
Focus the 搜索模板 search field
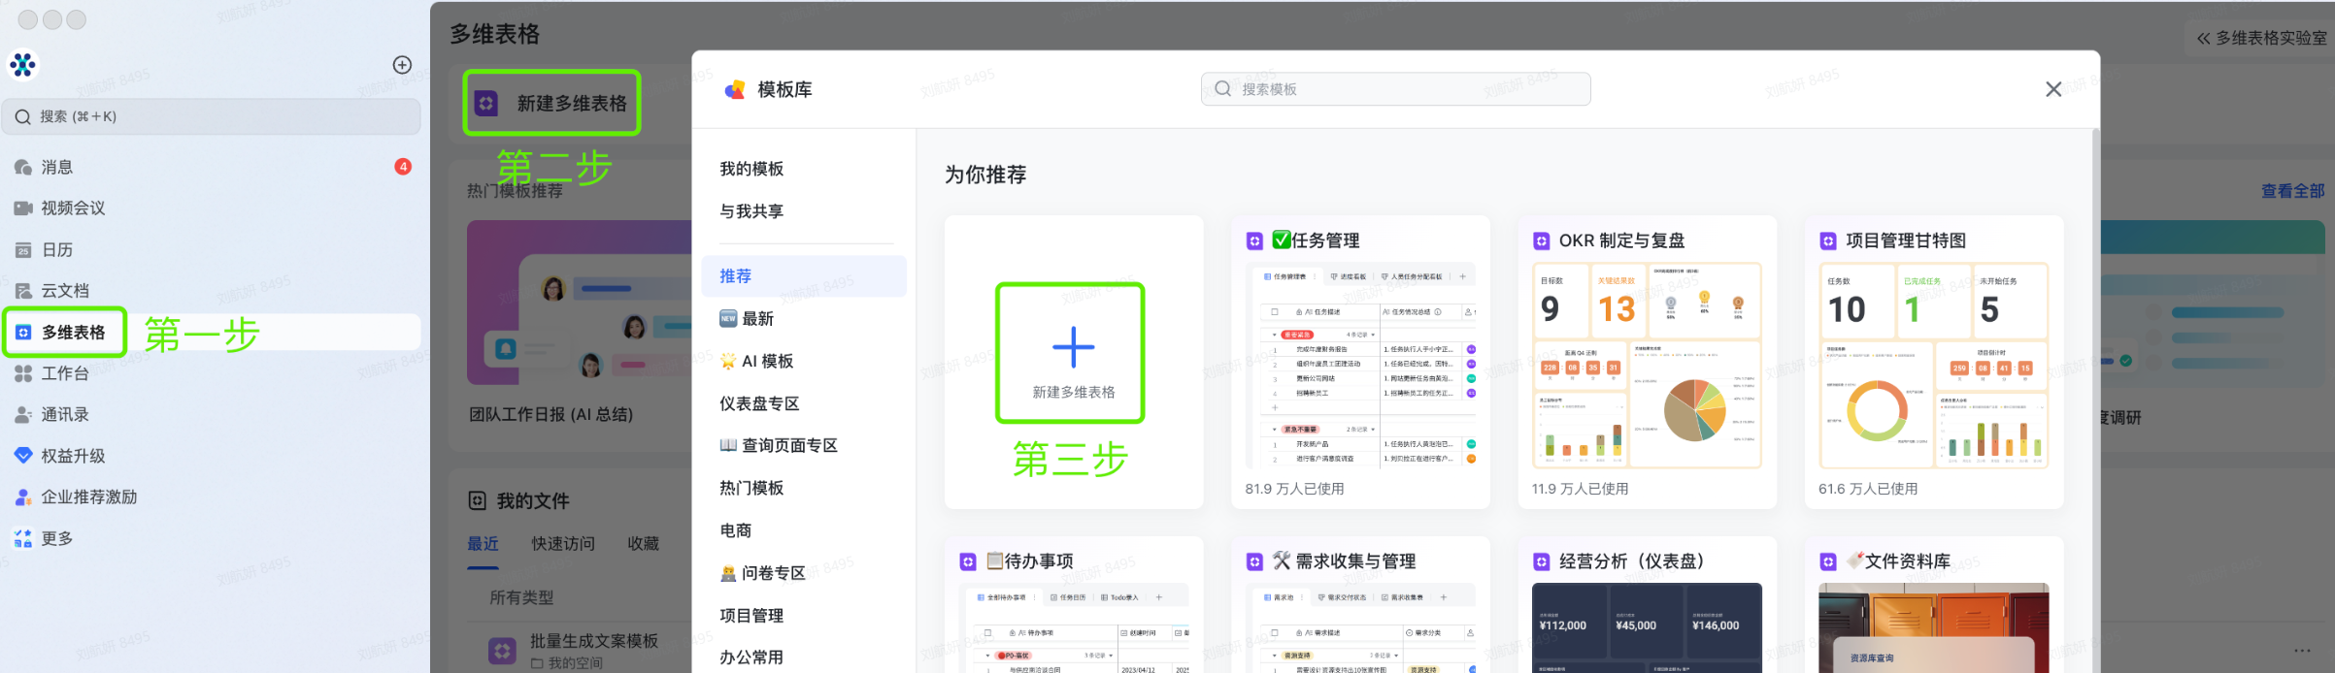click(1395, 89)
